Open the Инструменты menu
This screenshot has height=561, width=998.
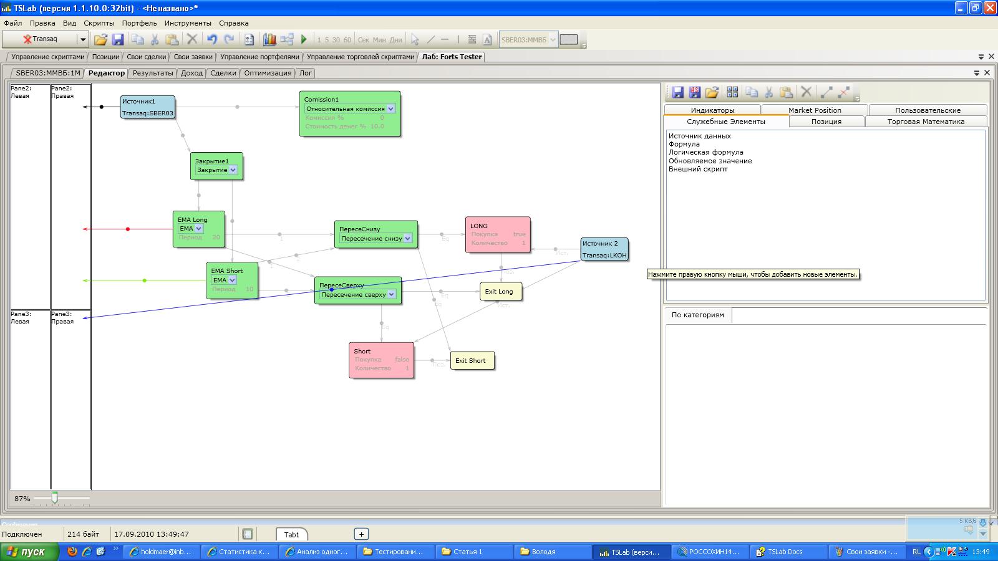[x=188, y=23]
